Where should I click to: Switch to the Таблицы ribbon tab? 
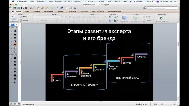[x=37, y=11]
